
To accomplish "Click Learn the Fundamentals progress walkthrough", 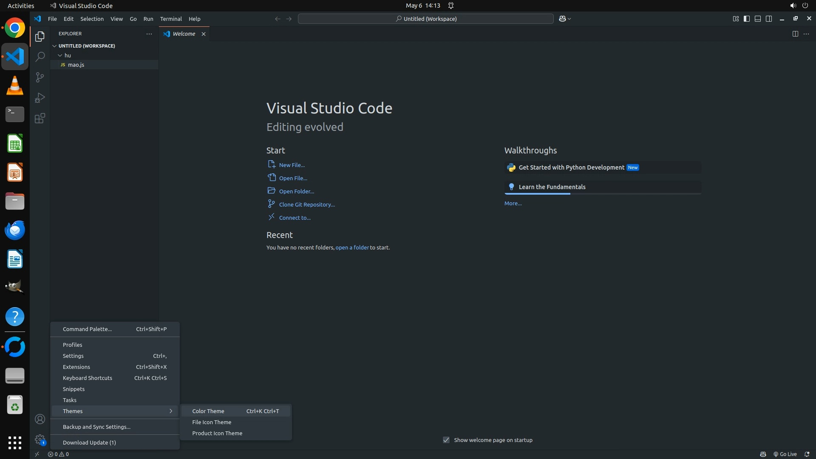I will (x=552, y=187).
